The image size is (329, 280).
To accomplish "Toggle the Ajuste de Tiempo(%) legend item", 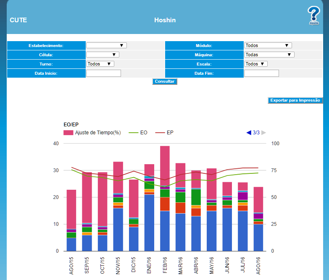I will [97, 133].
